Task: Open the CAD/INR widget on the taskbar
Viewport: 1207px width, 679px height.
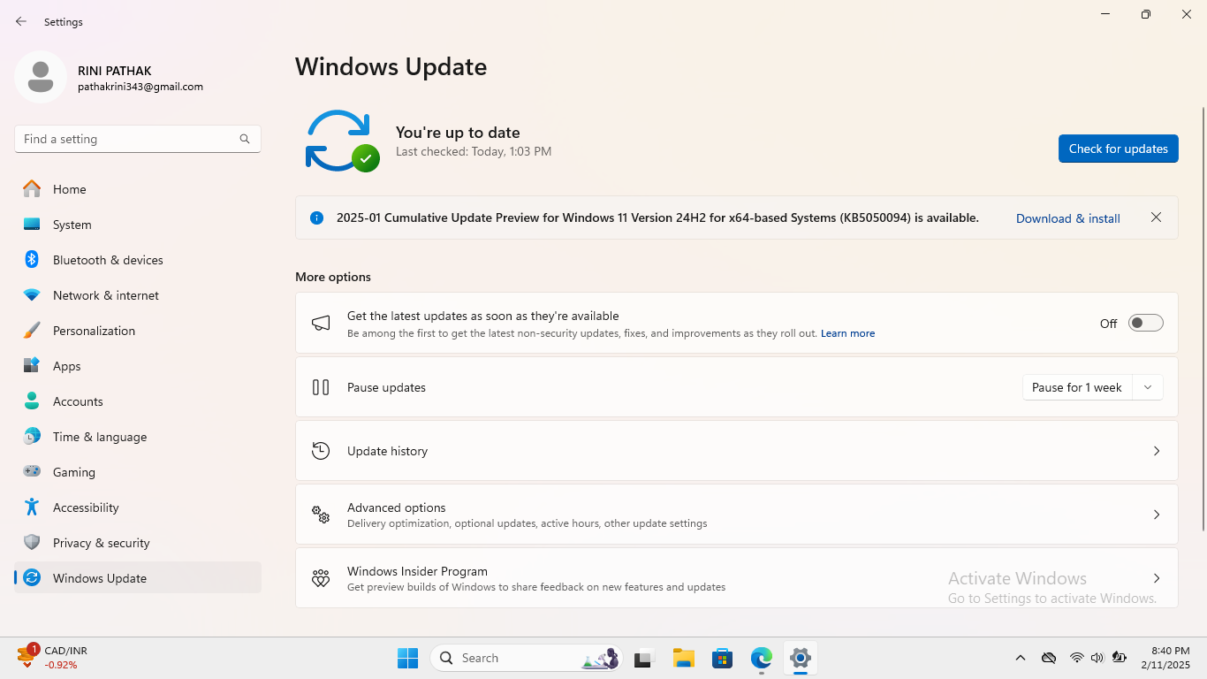Action: point(53,658)
